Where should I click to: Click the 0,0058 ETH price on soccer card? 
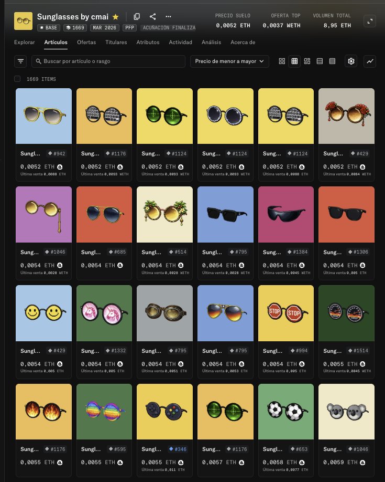click(280, 463)
